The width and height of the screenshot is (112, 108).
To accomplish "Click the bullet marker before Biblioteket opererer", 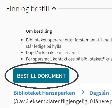I will (x=22, y=40).
